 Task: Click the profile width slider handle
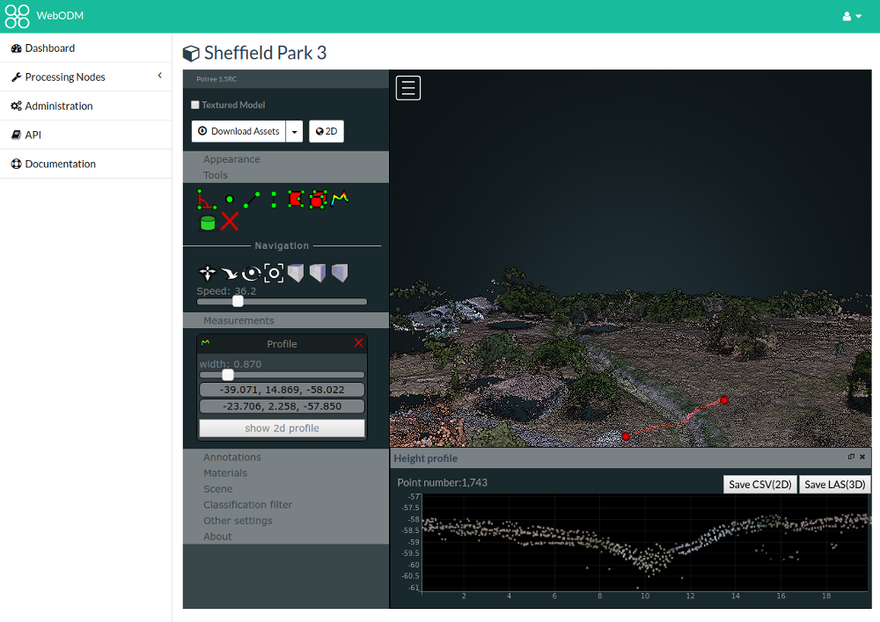(228, 375)
